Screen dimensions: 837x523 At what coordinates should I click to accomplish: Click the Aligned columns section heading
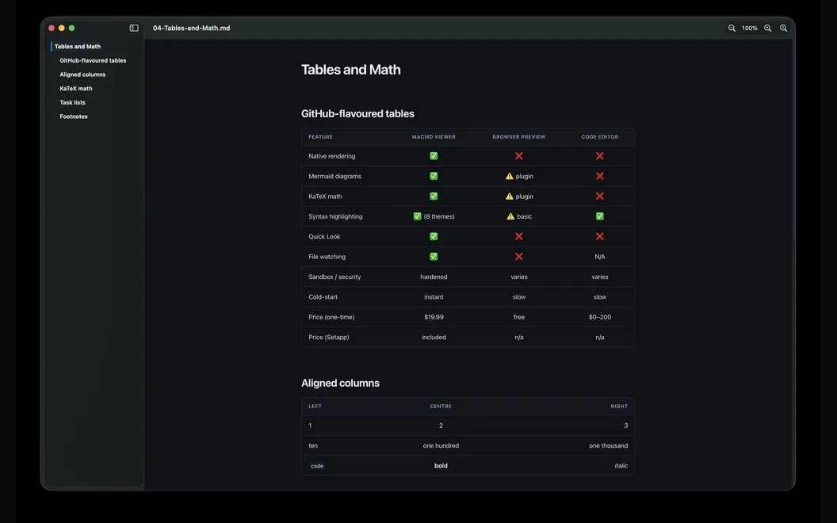(340, 383)
